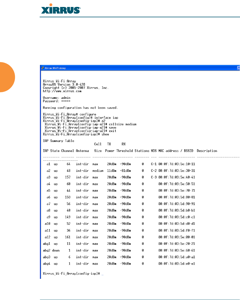The image size is (240, 300).
Task: Click the http://www.xirrus.com URL text
Action: click(62, 91)
